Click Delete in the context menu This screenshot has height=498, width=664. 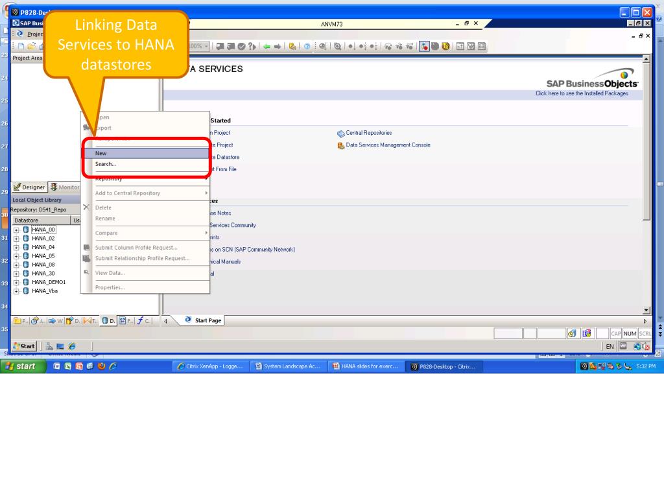(146, 208)
